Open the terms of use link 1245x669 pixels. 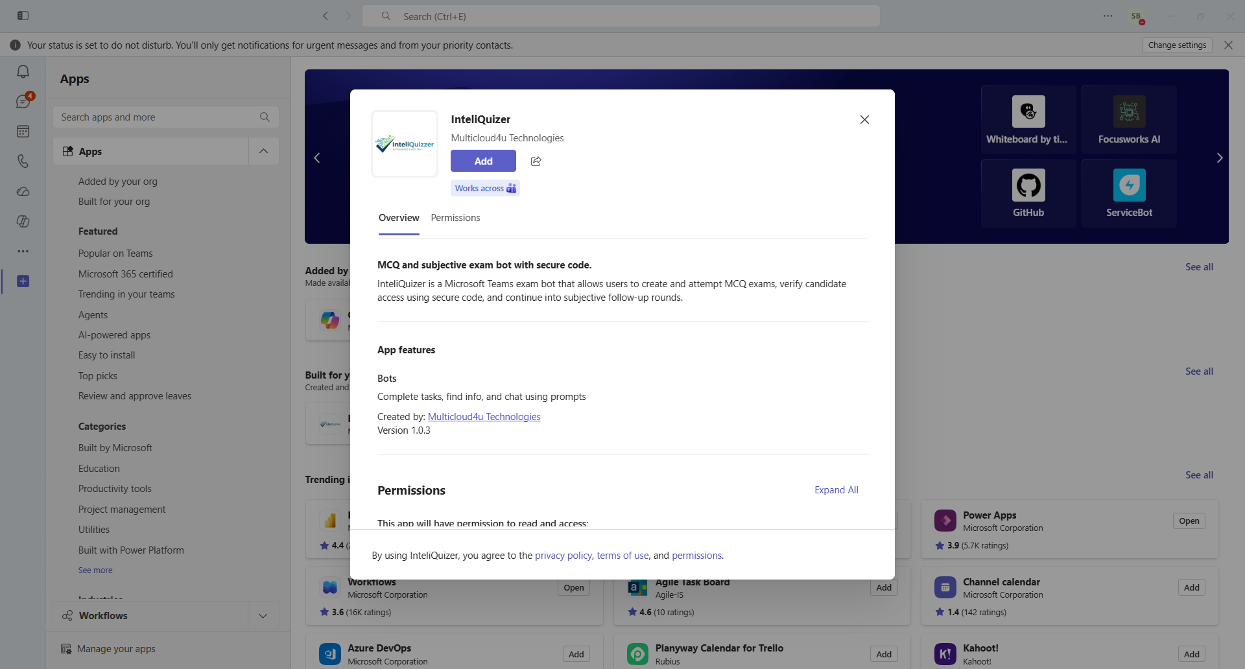coord(622,556)
